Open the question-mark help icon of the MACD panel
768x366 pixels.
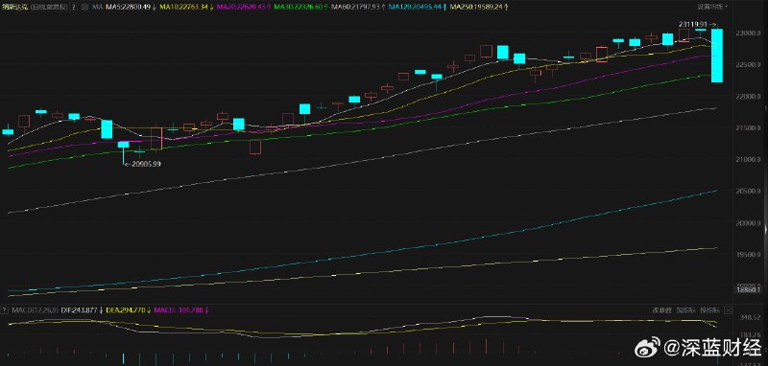point(5,310)
